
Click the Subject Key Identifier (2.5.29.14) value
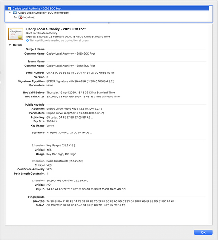click(x=68, y=180)
